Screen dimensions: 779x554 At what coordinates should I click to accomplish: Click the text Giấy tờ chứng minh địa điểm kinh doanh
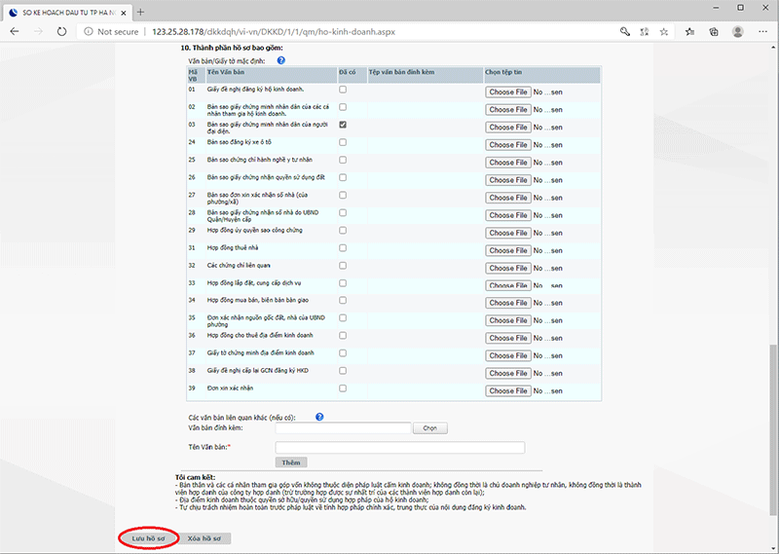260,352
